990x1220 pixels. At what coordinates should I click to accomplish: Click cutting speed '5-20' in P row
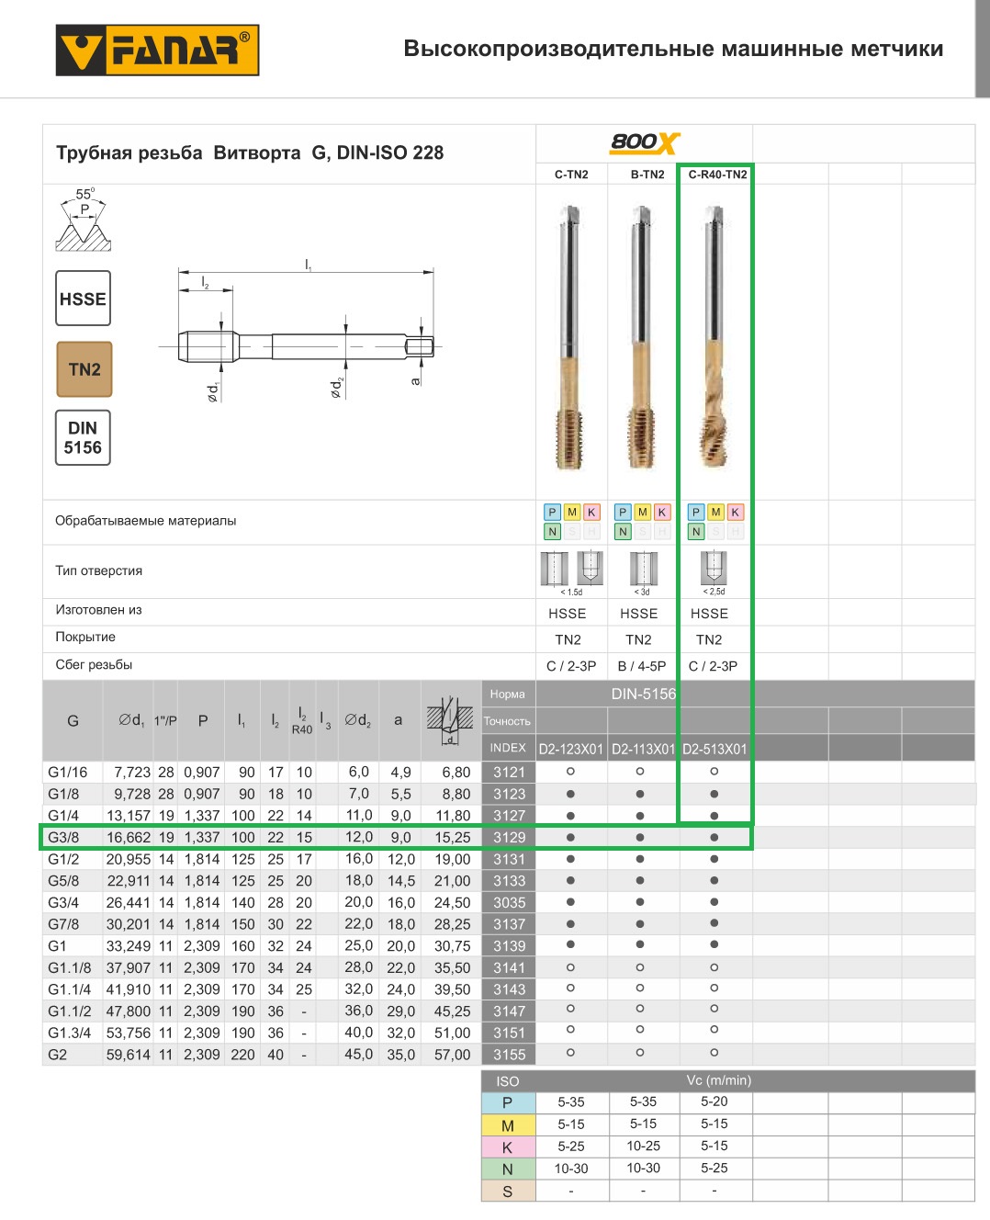point(714,1101)
